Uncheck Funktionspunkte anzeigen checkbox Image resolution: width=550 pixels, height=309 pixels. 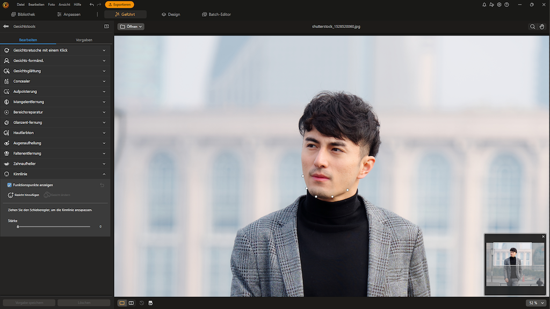(x=10, y=185)
